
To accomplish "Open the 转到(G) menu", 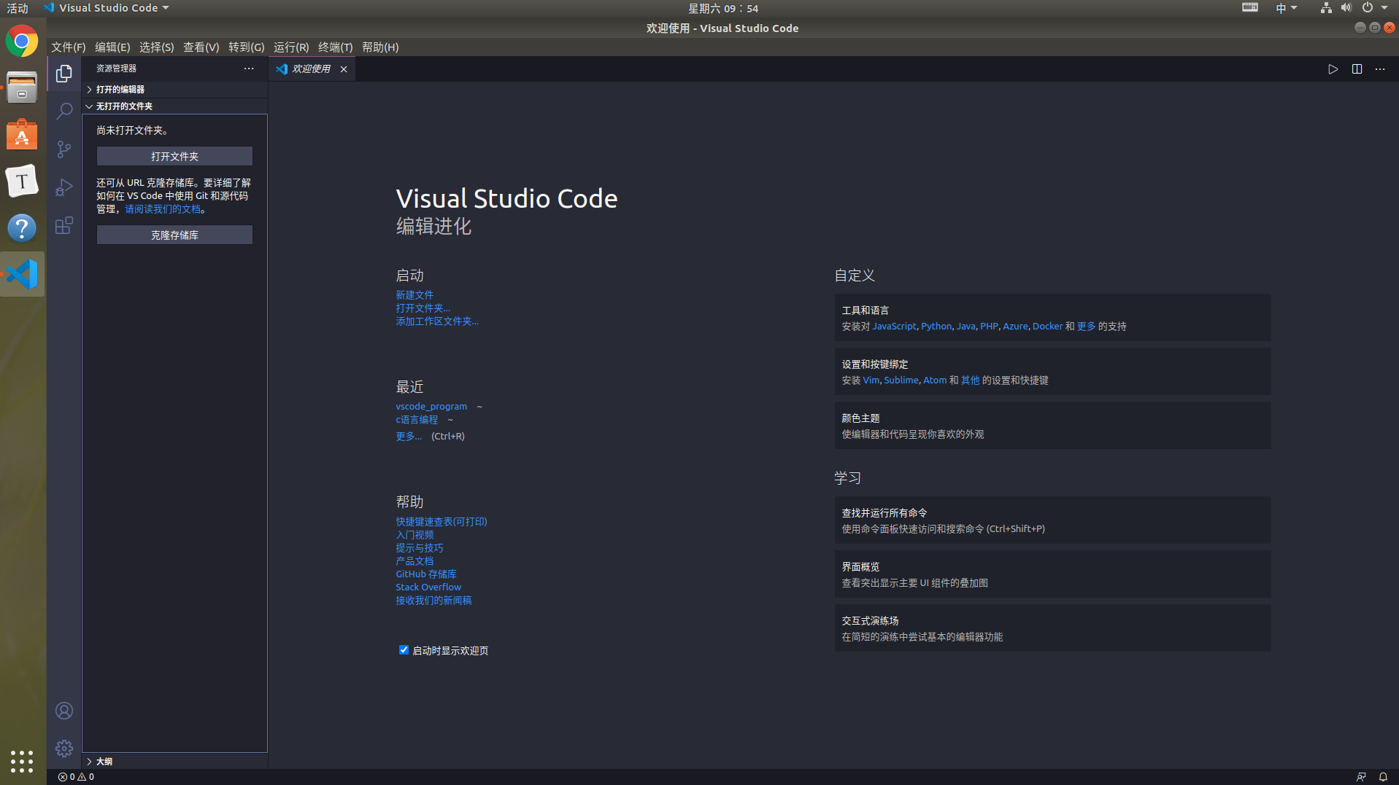I will click(x=247, y=47).
